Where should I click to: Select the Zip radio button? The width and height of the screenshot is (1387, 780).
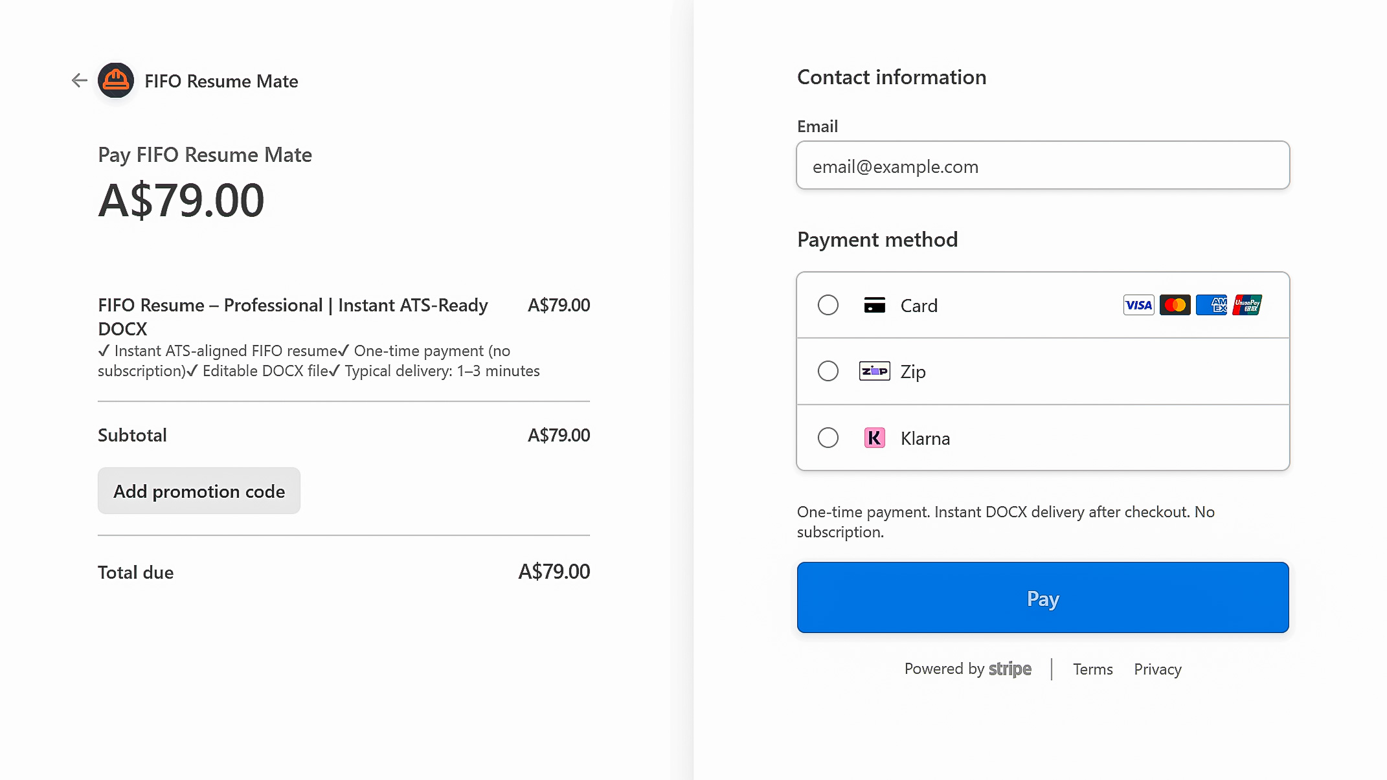828,371
